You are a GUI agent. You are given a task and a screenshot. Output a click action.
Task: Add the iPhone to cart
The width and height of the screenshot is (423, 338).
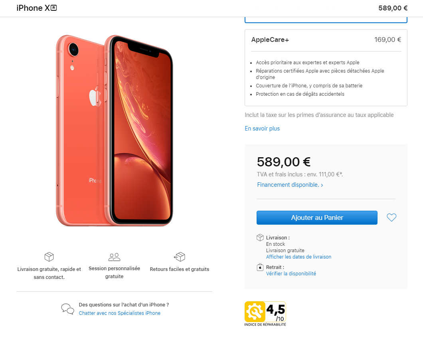[x=317, y=218]
